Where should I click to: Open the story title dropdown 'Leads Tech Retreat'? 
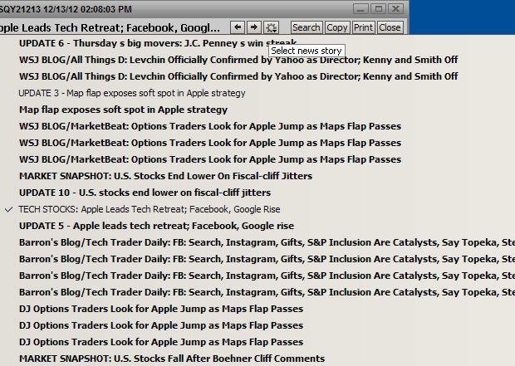(110, 27)
